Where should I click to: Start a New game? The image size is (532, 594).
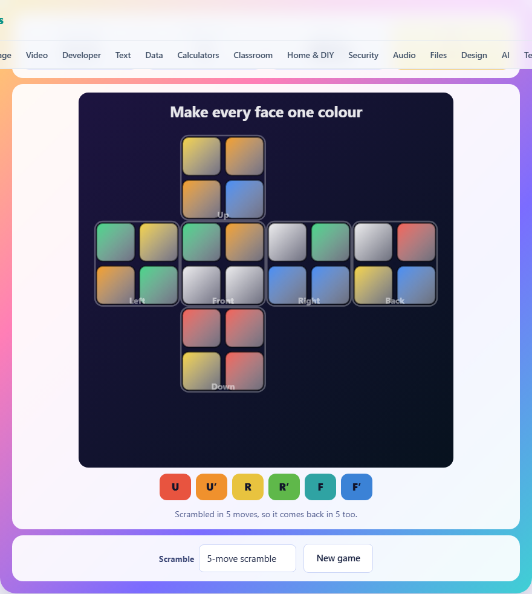click(338, 558)
